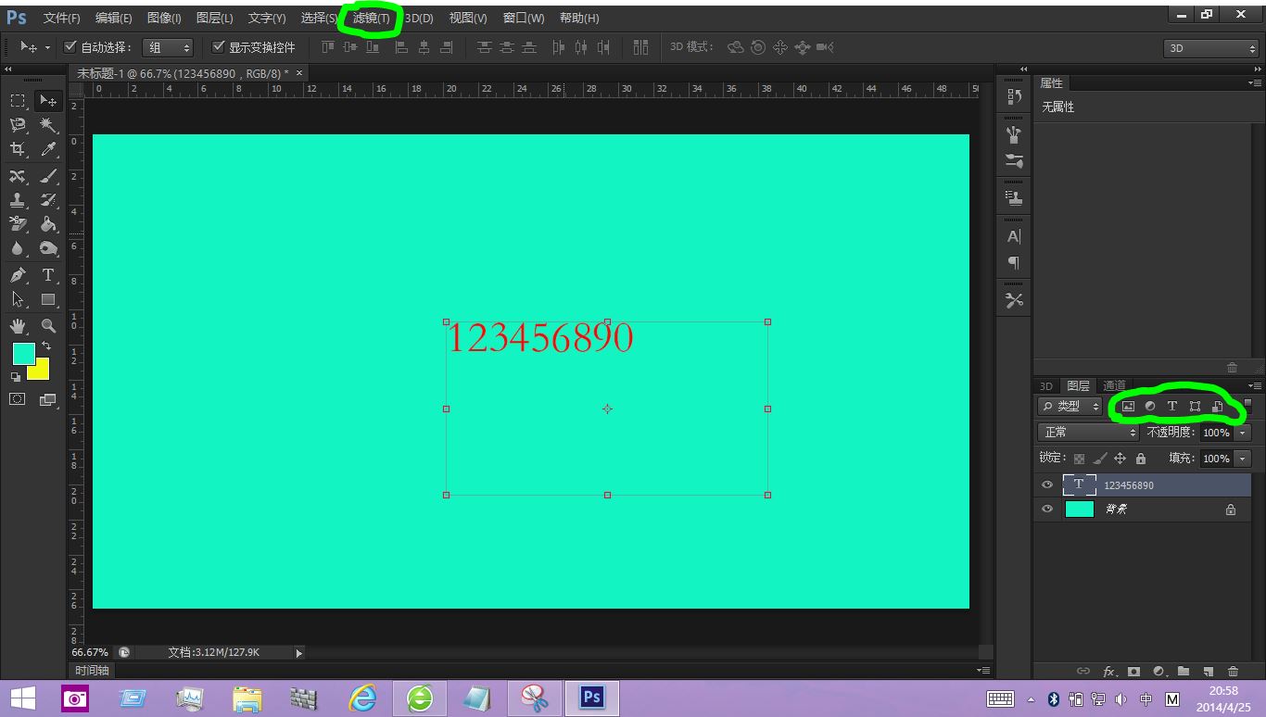Screen dimensions: 1266x717
Task: Switch to the 3D panel tab
Action: point(1046,385)
